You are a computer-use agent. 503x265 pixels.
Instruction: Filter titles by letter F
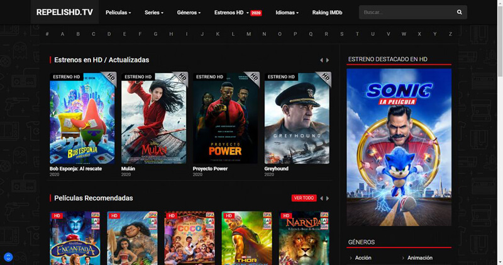[x=140, y=34]
